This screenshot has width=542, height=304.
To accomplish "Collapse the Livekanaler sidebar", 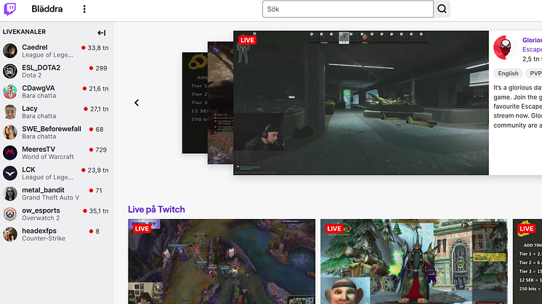I will coord(101,33).
